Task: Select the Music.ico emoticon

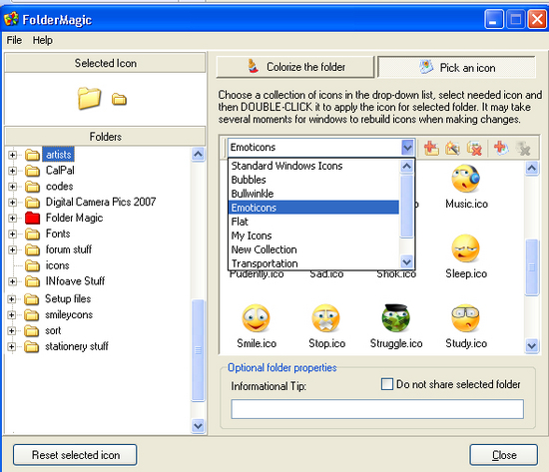Action: pyautogui.click(x=466, y=188)
